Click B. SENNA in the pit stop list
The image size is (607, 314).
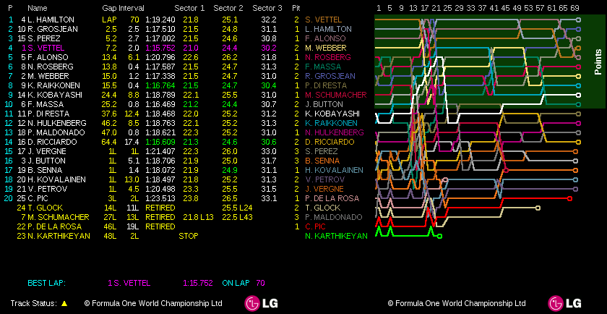tap(322, 161)
